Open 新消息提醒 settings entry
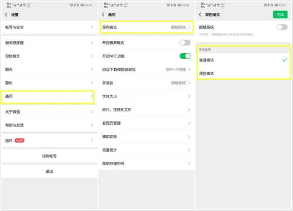This screenshot has width=293, height=211. point(49,43)
